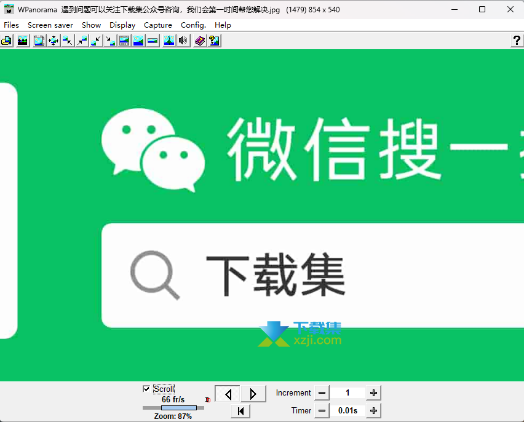524x422 pixels.
Task: Click the split mirrored image toolbar icon
Action: (x=169, y=41)
